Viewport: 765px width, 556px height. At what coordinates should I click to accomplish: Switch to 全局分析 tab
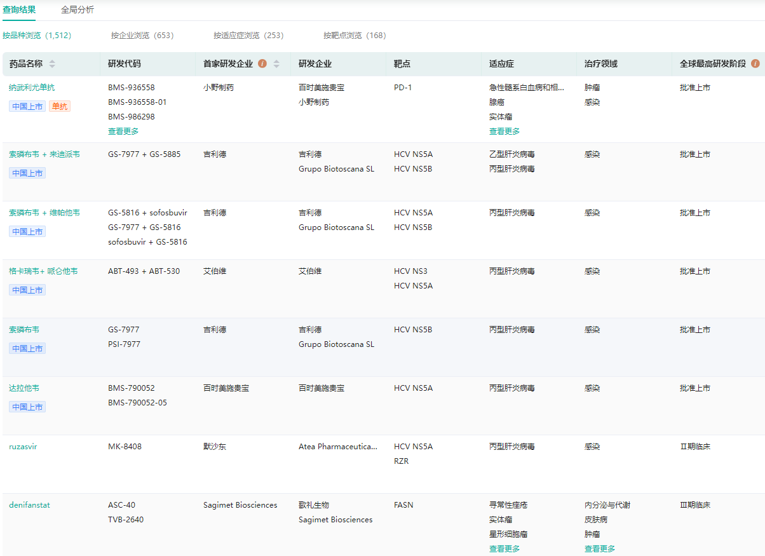coord(78,10)
